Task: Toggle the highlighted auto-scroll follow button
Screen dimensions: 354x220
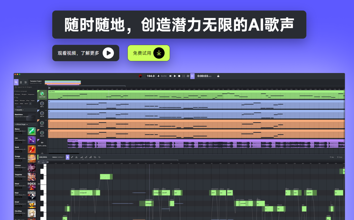Action: point(192,76)
